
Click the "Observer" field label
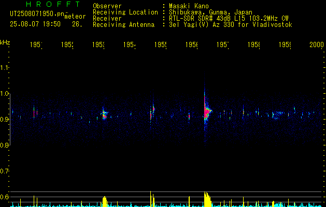pyautogui.click(x=107, y=6)
